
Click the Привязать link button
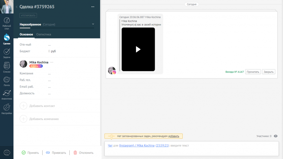[56, 153]
